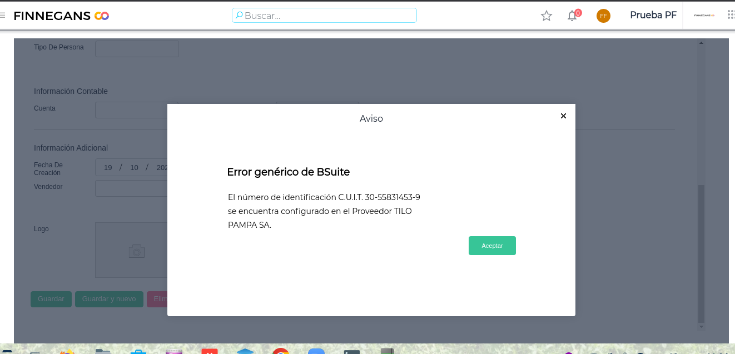
Task: Open notifications from the bell icon
Action: click(572, 16)
